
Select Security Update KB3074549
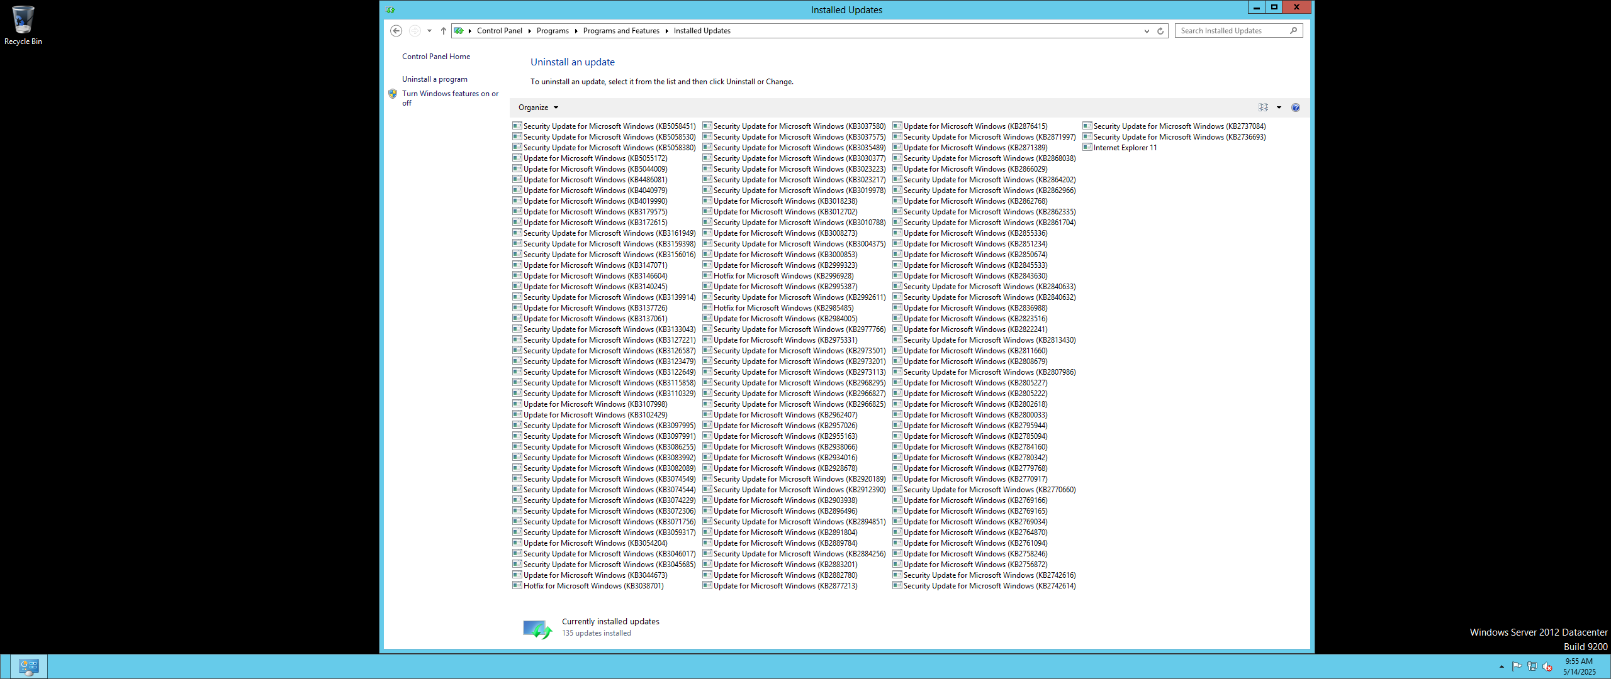604,479
